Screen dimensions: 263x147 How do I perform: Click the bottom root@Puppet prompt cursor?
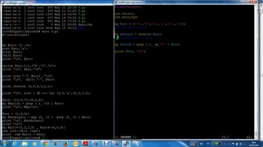point(43,138)
